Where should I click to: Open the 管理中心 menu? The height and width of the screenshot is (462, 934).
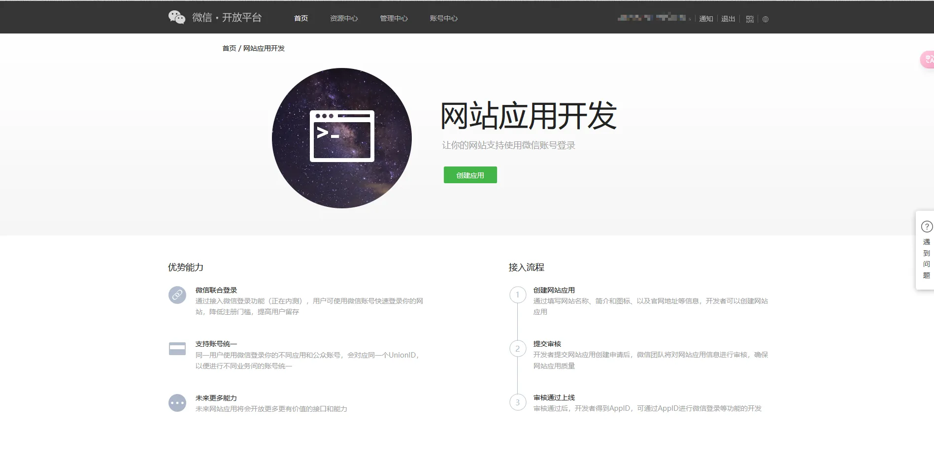click(394, 18)
